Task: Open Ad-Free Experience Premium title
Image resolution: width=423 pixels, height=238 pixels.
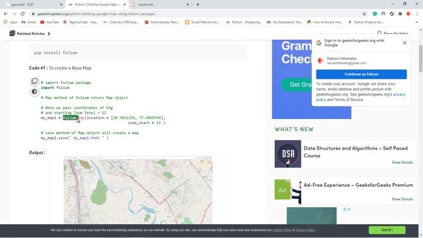Action: click(358, 185)
